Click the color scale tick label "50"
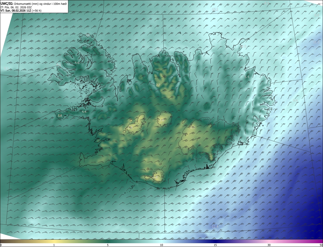The image size is (323, 247). pyautogui.click(x=321, y=245)
